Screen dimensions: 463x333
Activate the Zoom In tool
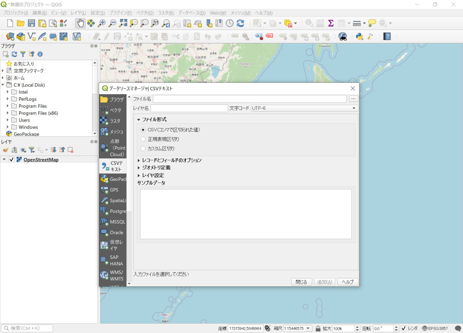(102, 23)
